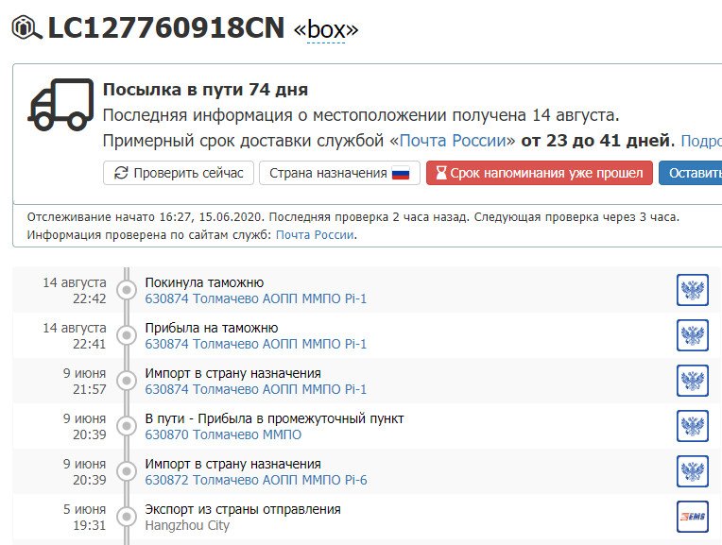
Task: Click the red 'Срок напоминания уже прошел' button
Action: click(539, 173)
